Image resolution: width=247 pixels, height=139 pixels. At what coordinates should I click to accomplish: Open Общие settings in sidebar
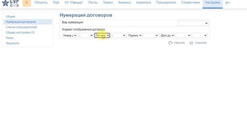(10, 17)
